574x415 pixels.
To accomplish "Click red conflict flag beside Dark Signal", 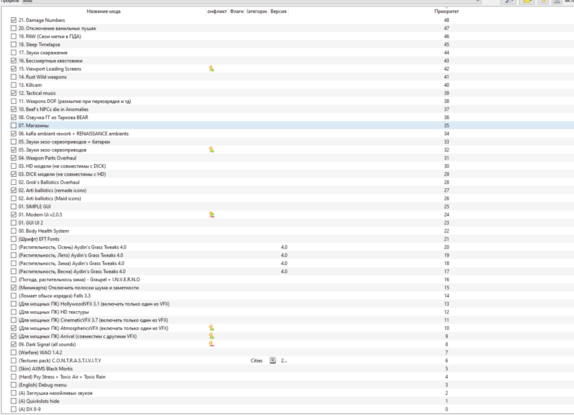I will coord(212,344).
